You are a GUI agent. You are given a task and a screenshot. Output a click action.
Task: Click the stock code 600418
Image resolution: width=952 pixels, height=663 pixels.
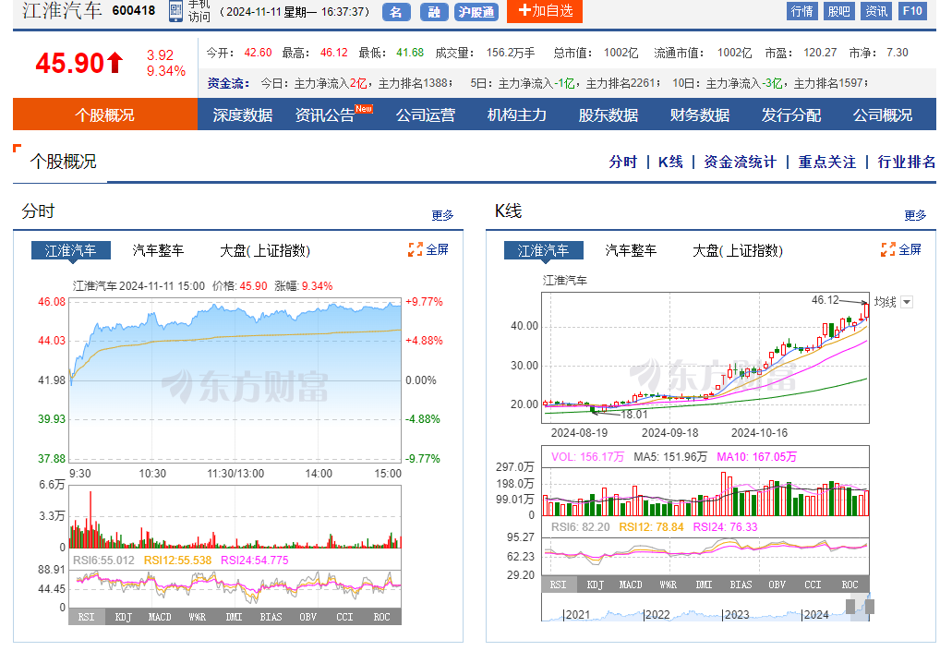point(134,10)
